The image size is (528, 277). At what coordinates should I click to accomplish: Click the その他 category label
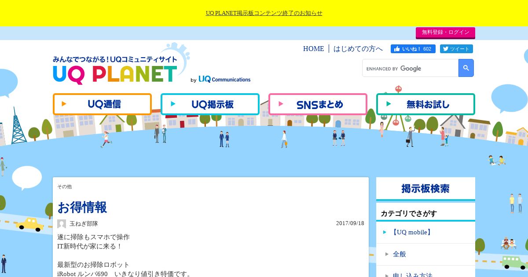(x=64, y=187)
